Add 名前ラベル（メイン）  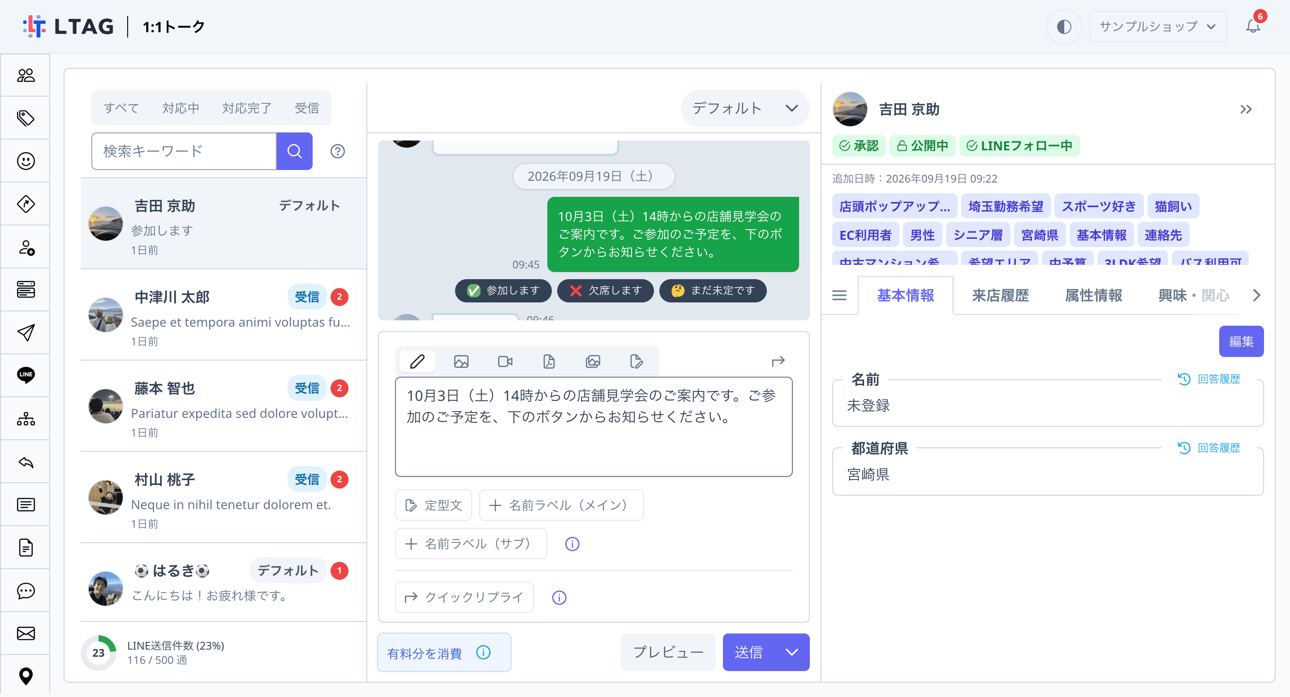561,506
